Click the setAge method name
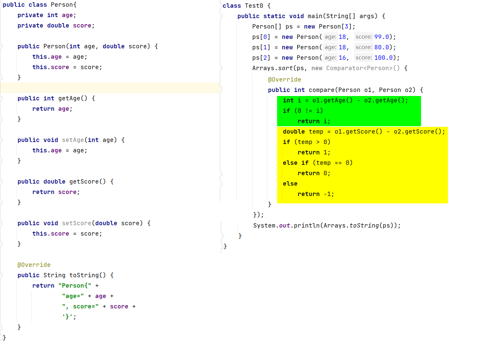The height and width of the screenshot is (341, 495). click(73, 140)
